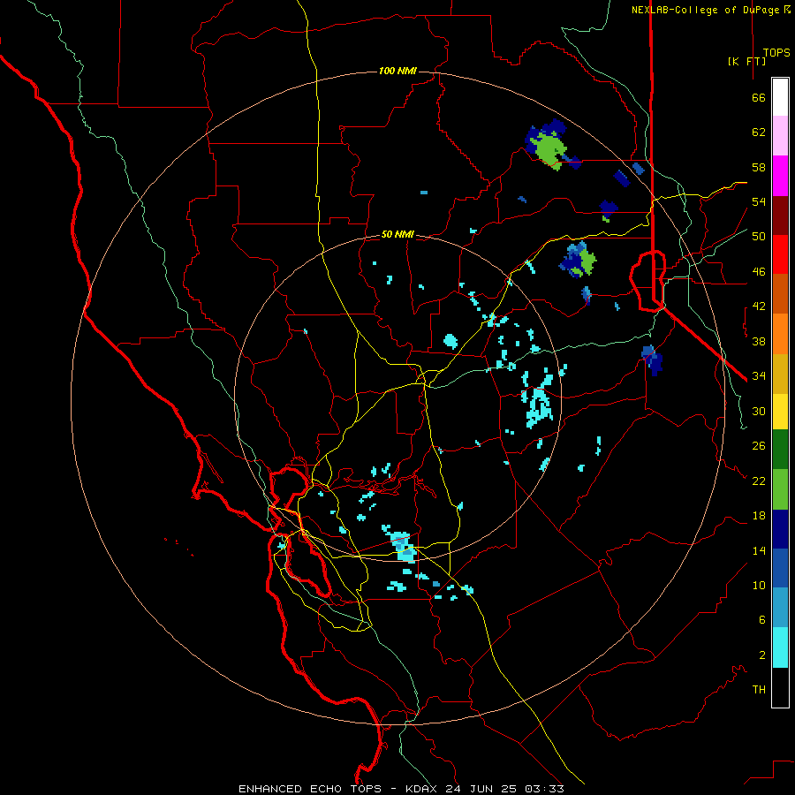Click the legend value 62
Screen dimensions: 795x795
pos(759,132)
